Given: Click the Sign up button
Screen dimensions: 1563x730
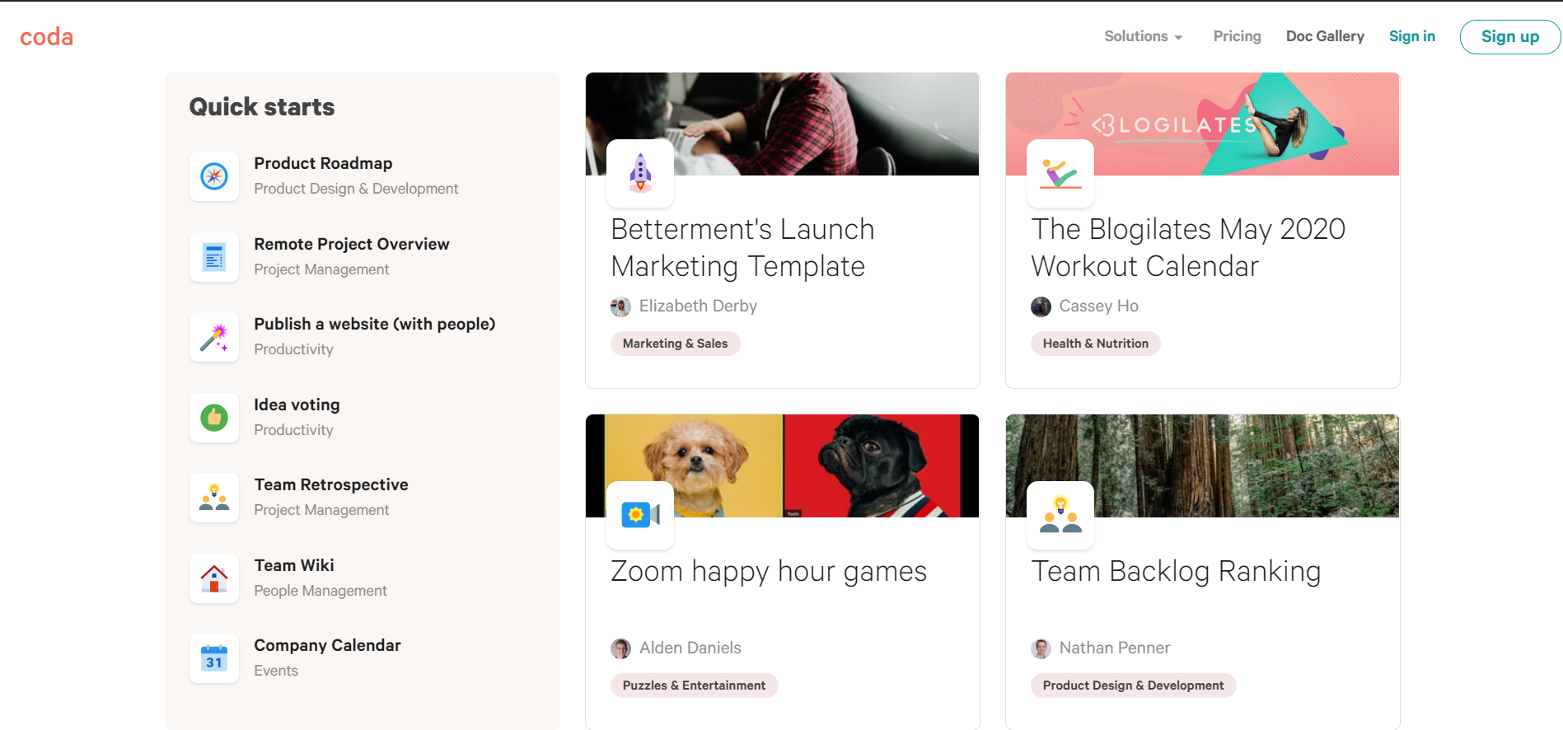Looking at the screenshot, I should tap(1509, 37).
